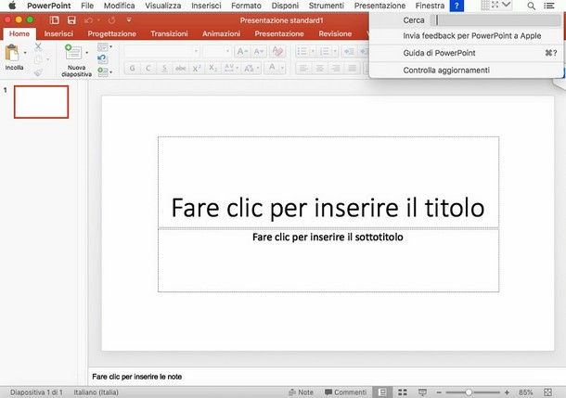
Task: Click the Incolla paste icon
Action: (x=12, y=53)
